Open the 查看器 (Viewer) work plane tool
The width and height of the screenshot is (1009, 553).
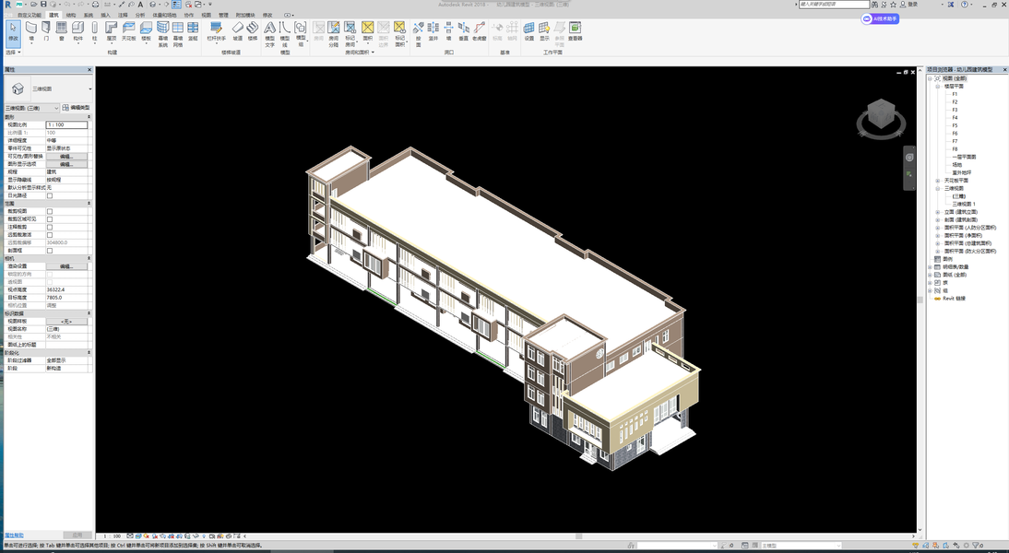576,31
